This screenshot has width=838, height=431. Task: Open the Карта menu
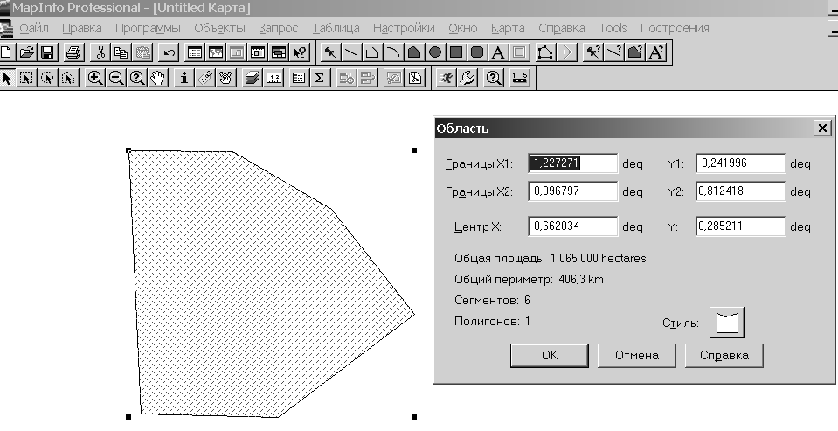point(508,28)
